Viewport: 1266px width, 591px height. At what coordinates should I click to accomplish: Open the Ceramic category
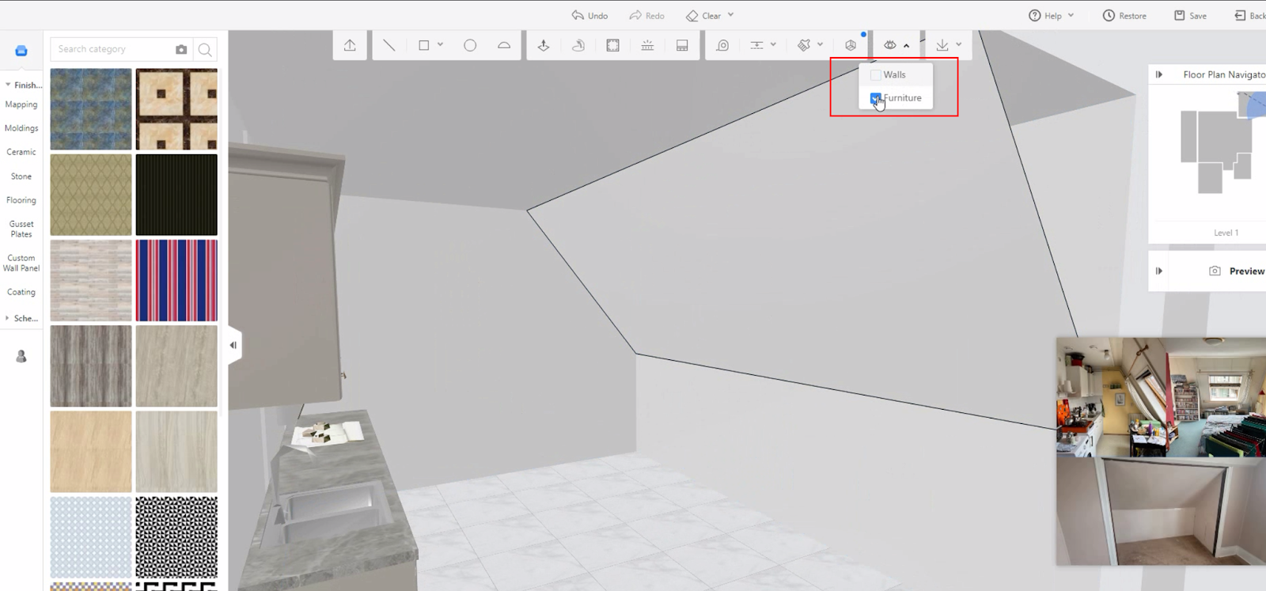point(21,152)
